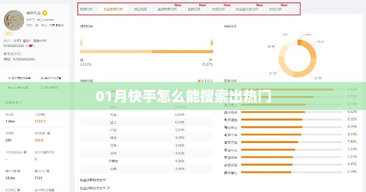Click the 狮子座 bar showing 8.14%
The width and height of the screenshot is (366, 192).
click(x=292, y=134)
